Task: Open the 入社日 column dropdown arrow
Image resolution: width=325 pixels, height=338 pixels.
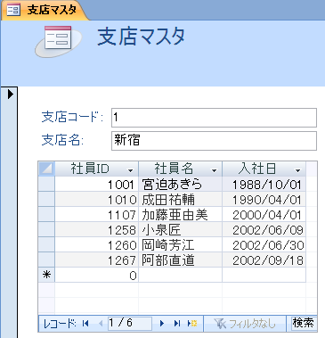Action: click(x=297, y=170)
